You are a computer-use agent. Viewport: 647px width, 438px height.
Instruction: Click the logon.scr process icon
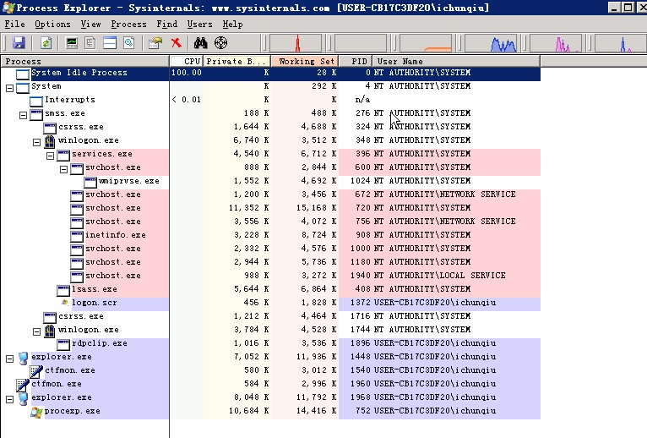click(x=64, y=303)
